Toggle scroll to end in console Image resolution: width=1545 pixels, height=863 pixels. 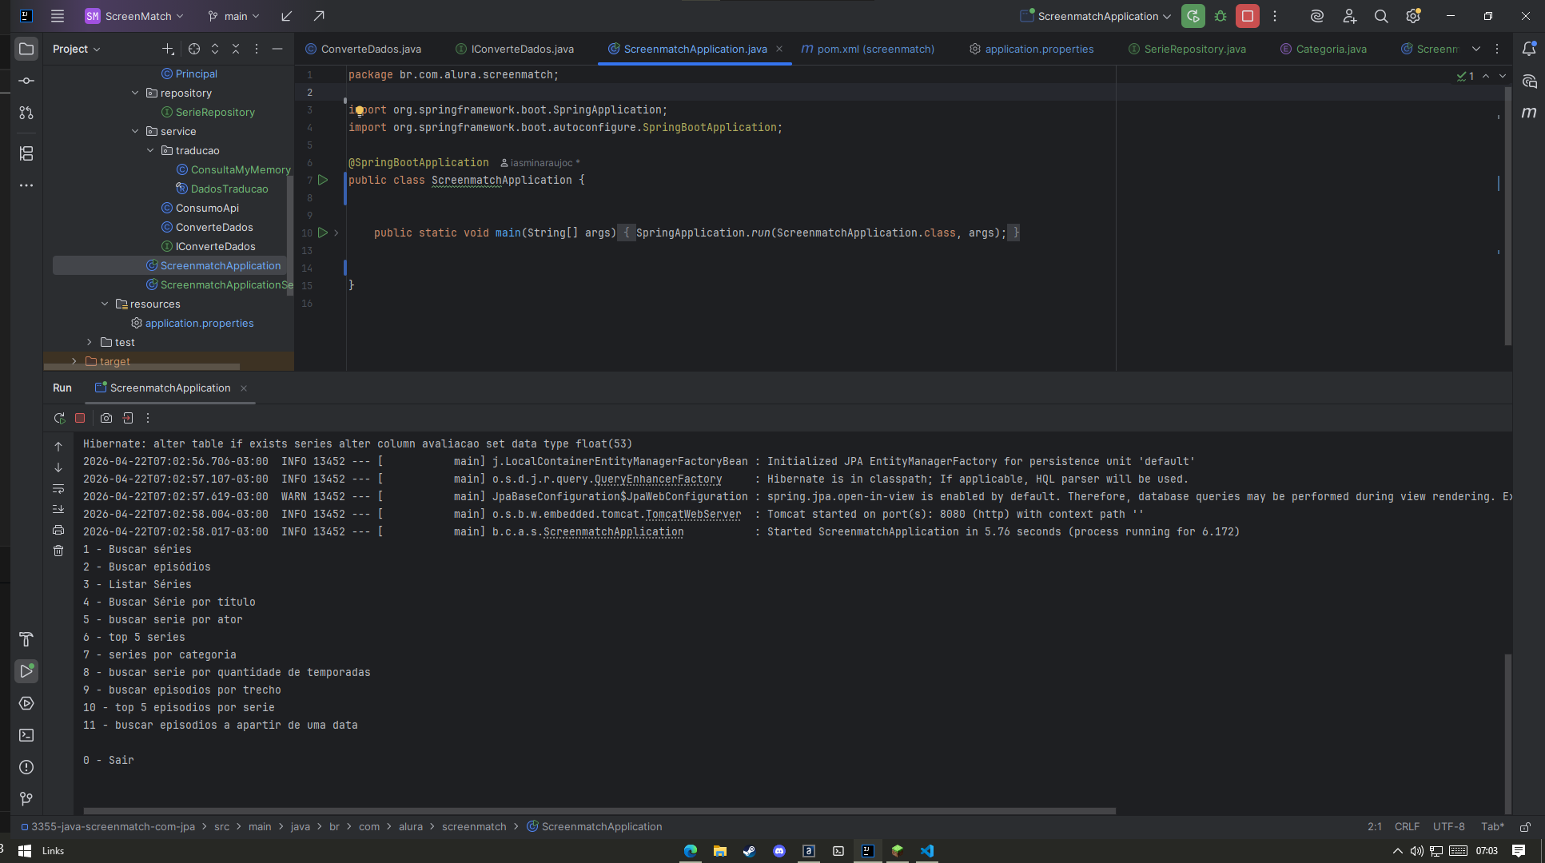pos(58,509)
